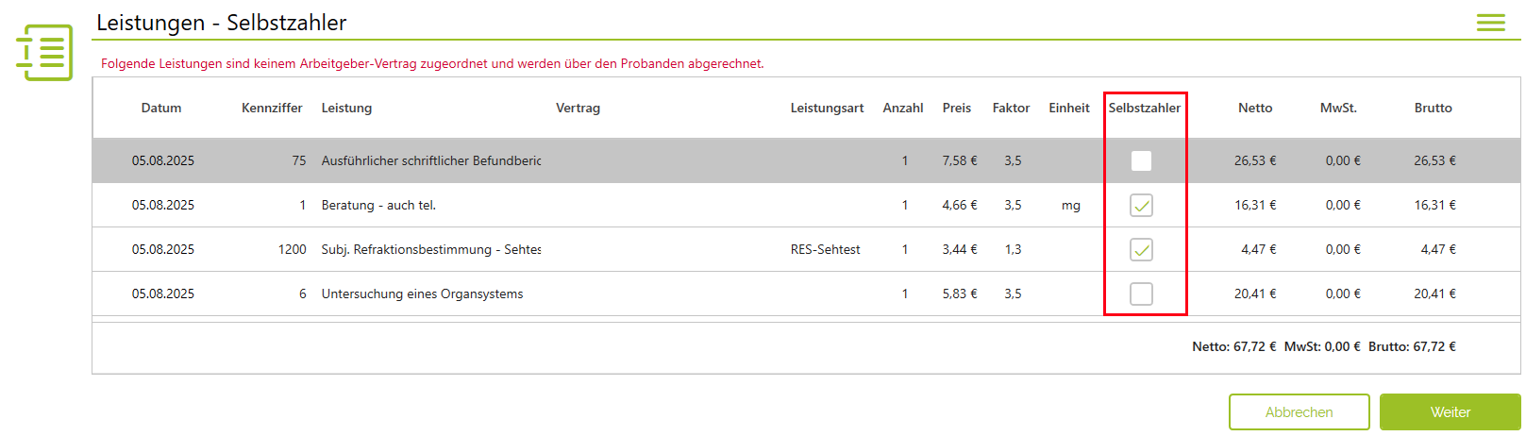Click the Selbstzahler column header
The width and height of the screenshot is (1526, 436).
click(x=1144, y=109)
